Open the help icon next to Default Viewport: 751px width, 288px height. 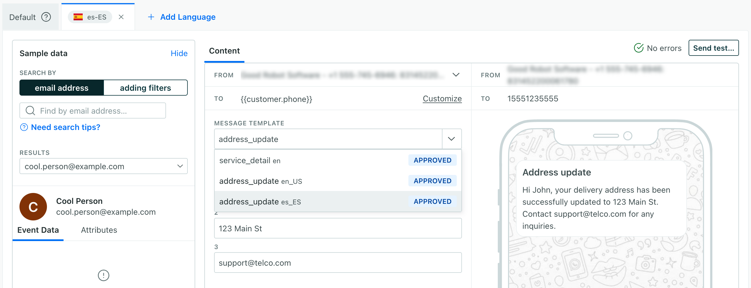click(x=46, y=17)
